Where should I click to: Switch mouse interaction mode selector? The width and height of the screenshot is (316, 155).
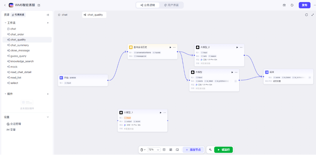[x=142, y=150]
